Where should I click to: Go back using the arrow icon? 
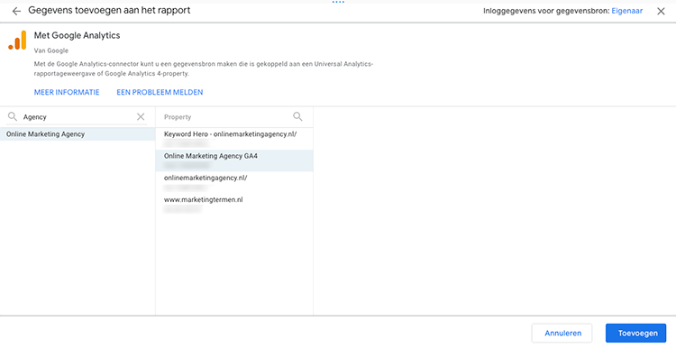16,11
